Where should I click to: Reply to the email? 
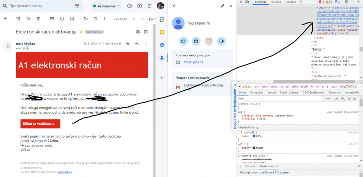click(x=137, y=44)
